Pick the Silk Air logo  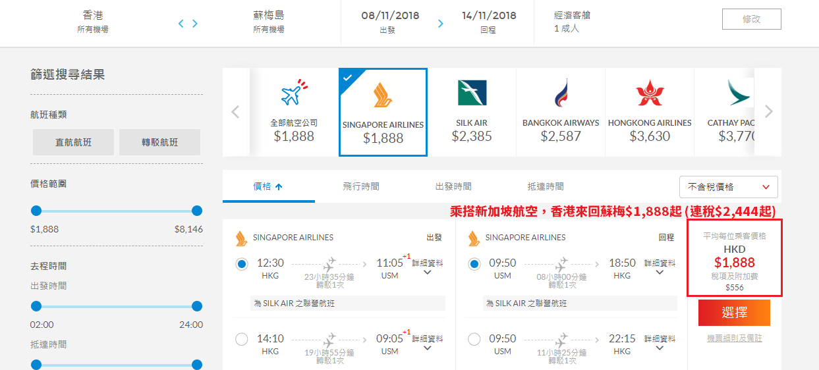[x=472, y=93]
